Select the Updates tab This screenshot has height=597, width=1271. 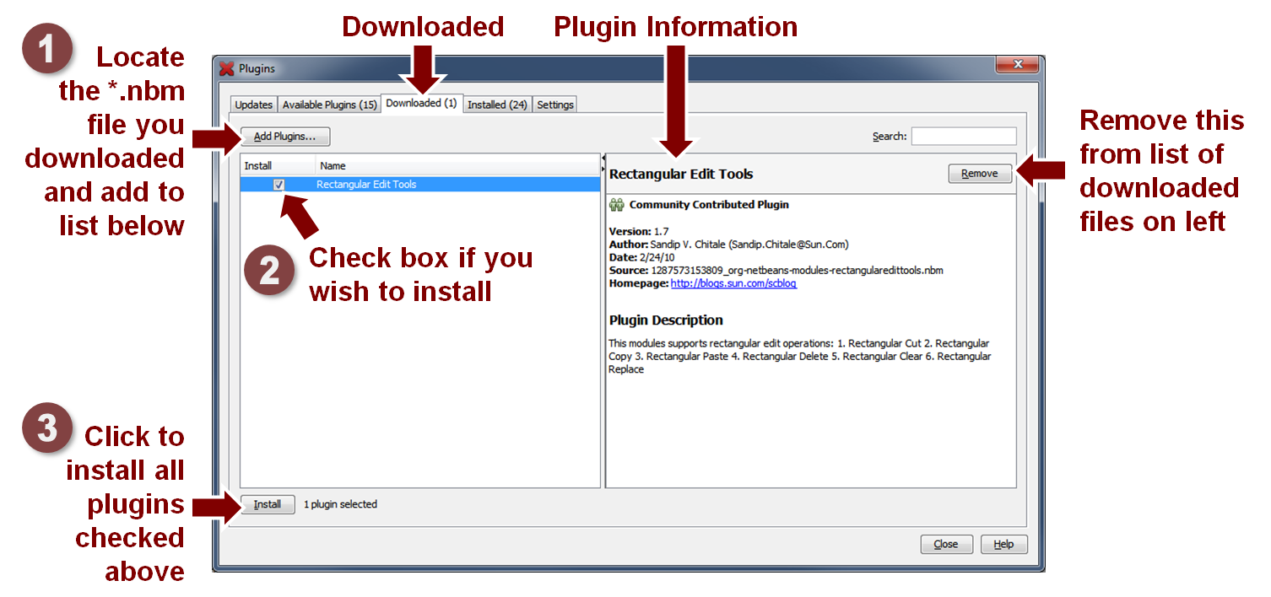(x=252, y=104)
